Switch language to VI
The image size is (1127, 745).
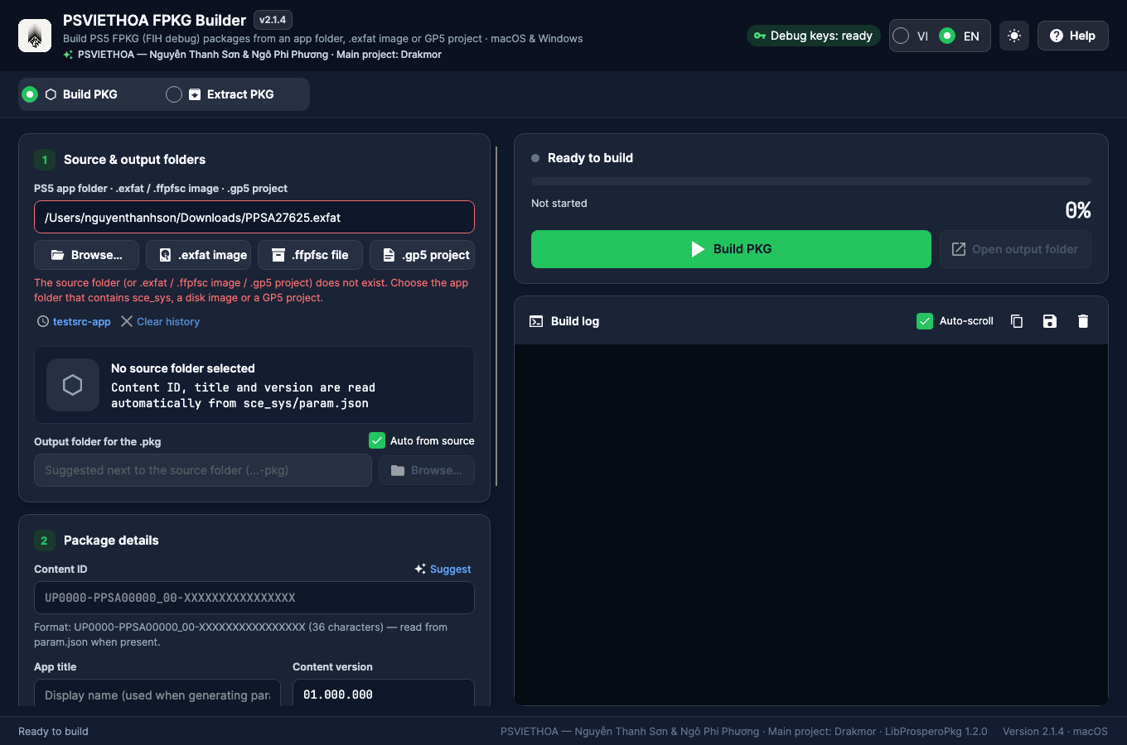(911, 36)
